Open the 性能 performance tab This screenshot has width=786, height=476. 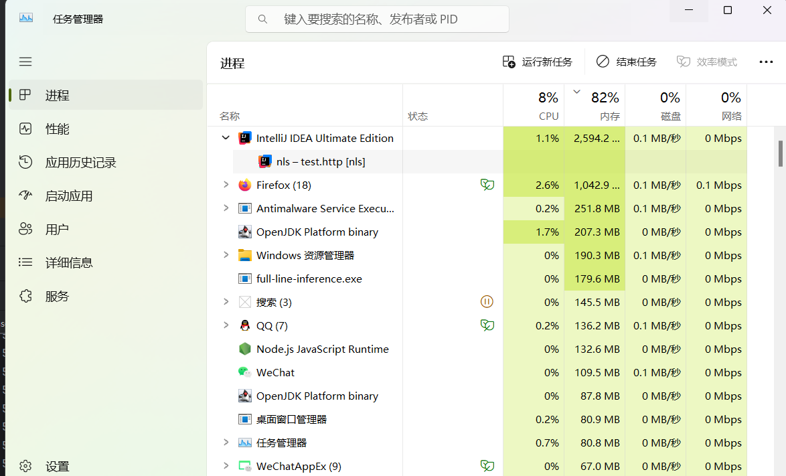(106, 129)
